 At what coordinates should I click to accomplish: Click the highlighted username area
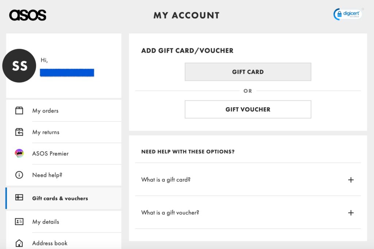click(67, 73)
